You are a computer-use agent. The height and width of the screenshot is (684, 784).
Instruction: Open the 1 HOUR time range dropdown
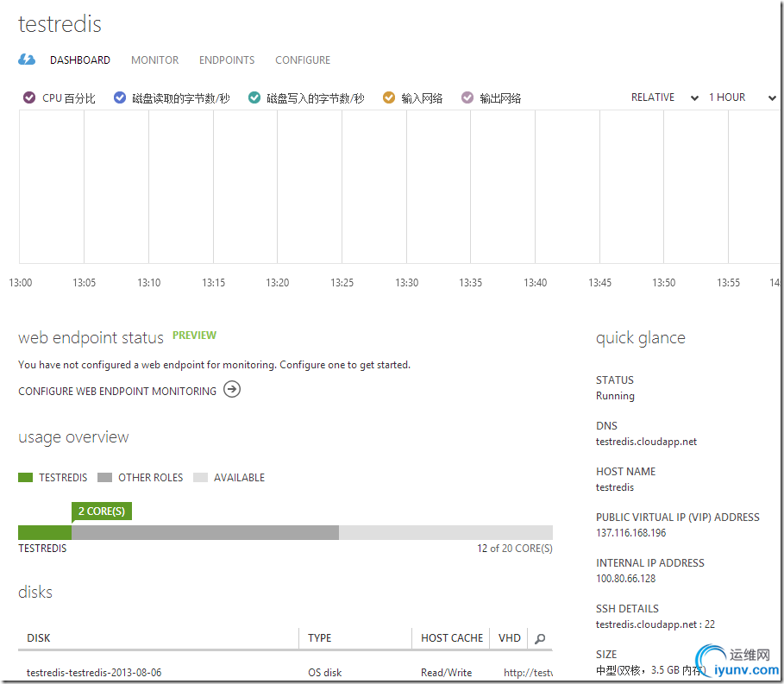point(742,97)
